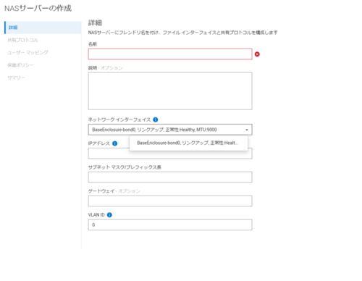
Task: Click the red error icon beside name field
Action: pos(257,54)
